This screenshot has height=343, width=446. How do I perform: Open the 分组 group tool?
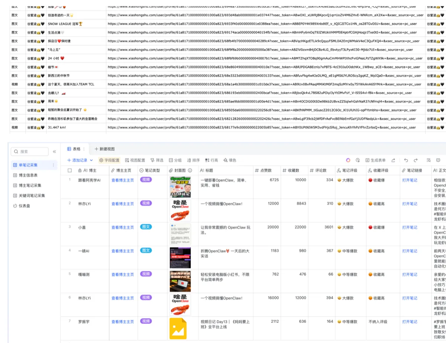coord(175,160)
